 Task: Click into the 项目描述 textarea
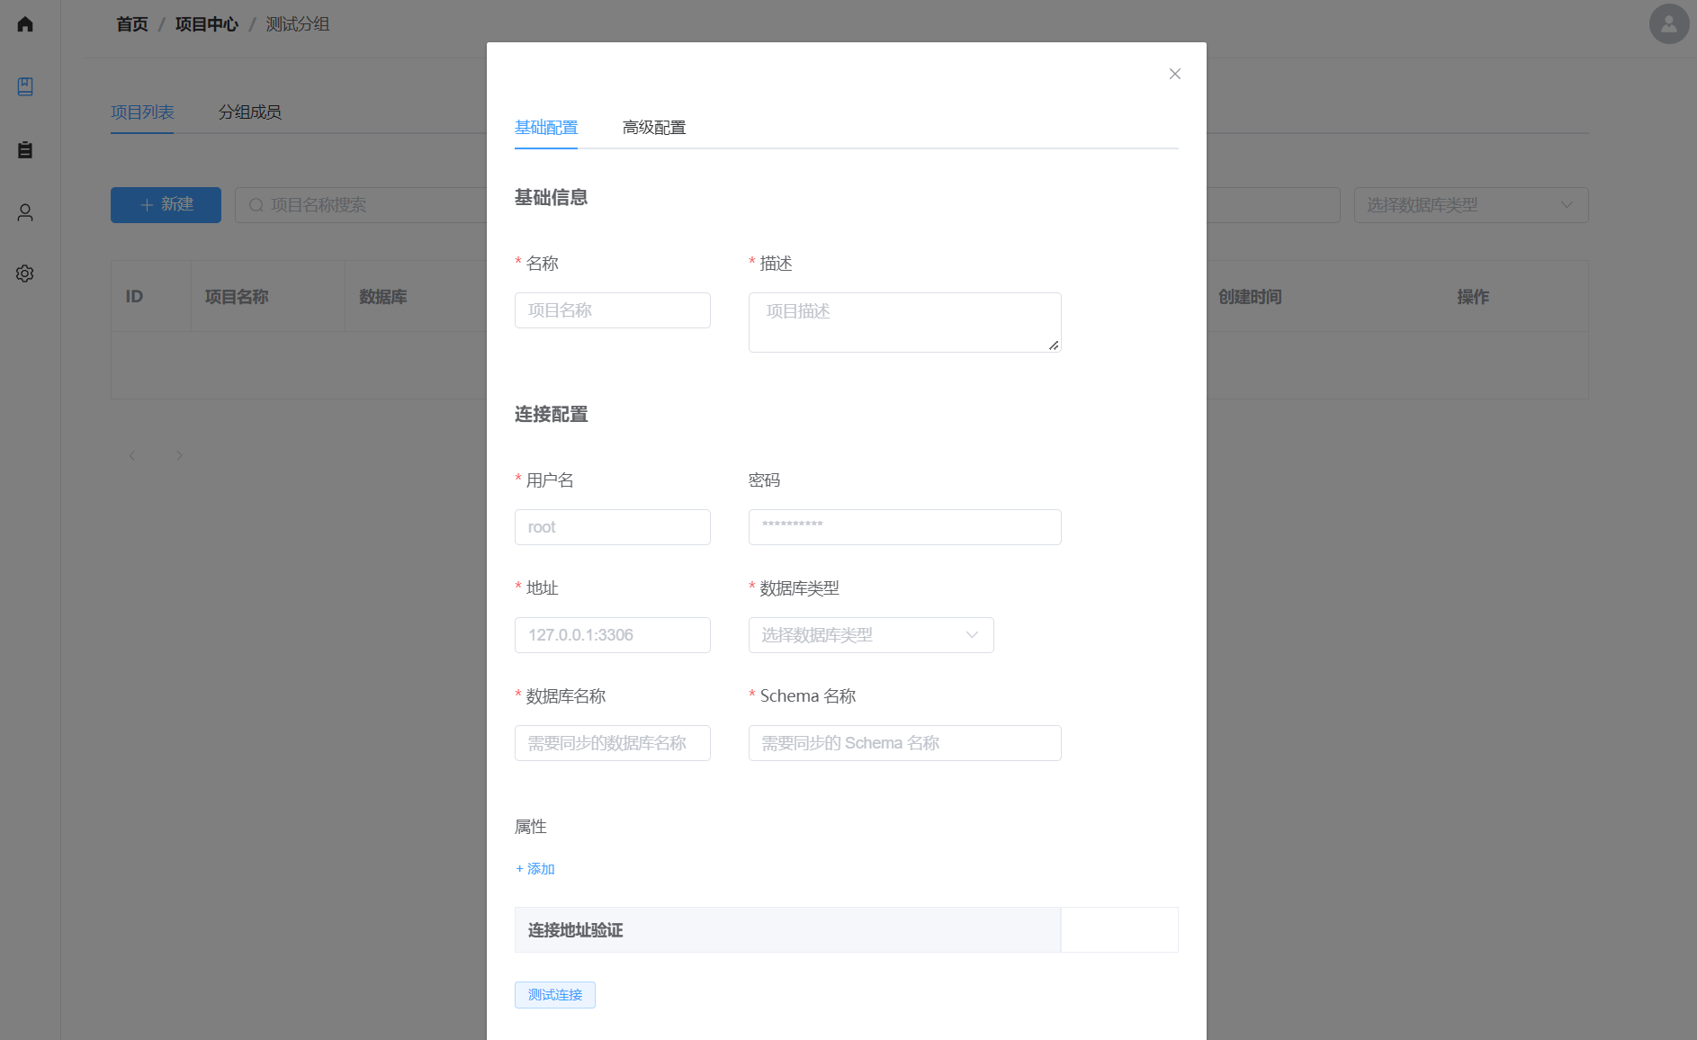903,322
